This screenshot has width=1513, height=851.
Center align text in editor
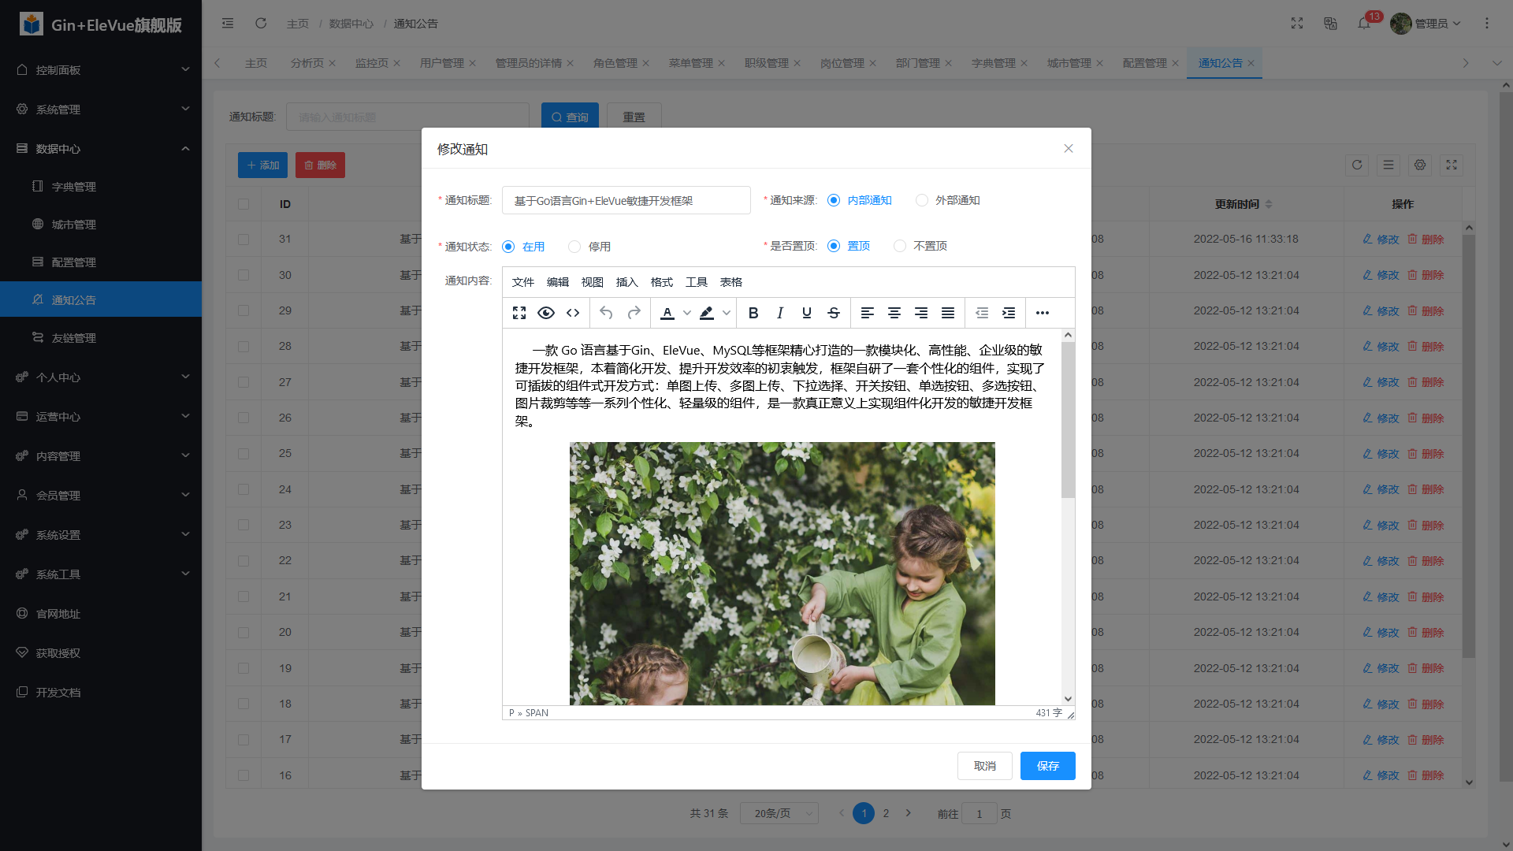click(x=894, y=313)
